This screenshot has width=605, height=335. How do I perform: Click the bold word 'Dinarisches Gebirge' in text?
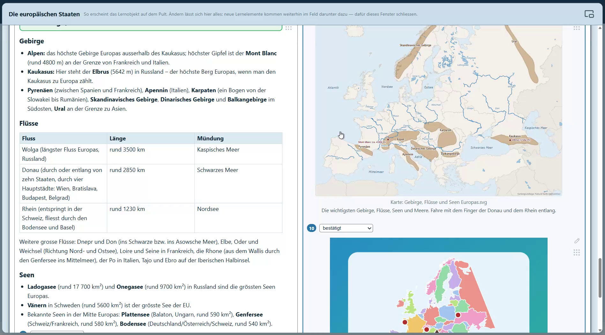[x=187, y=100]
